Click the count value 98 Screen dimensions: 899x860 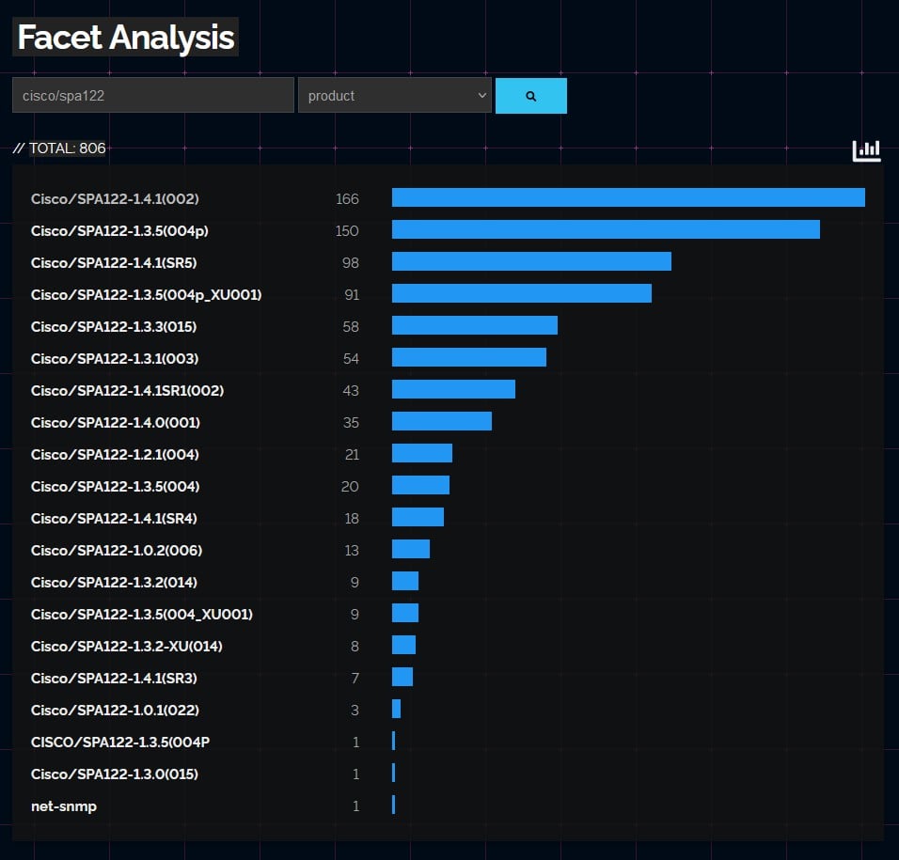[351, 263]
